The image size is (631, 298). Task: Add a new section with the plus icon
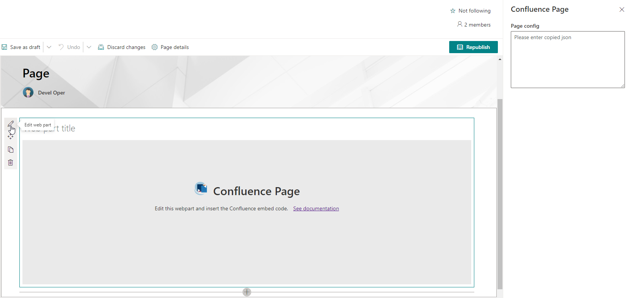(x=247, y=292)
